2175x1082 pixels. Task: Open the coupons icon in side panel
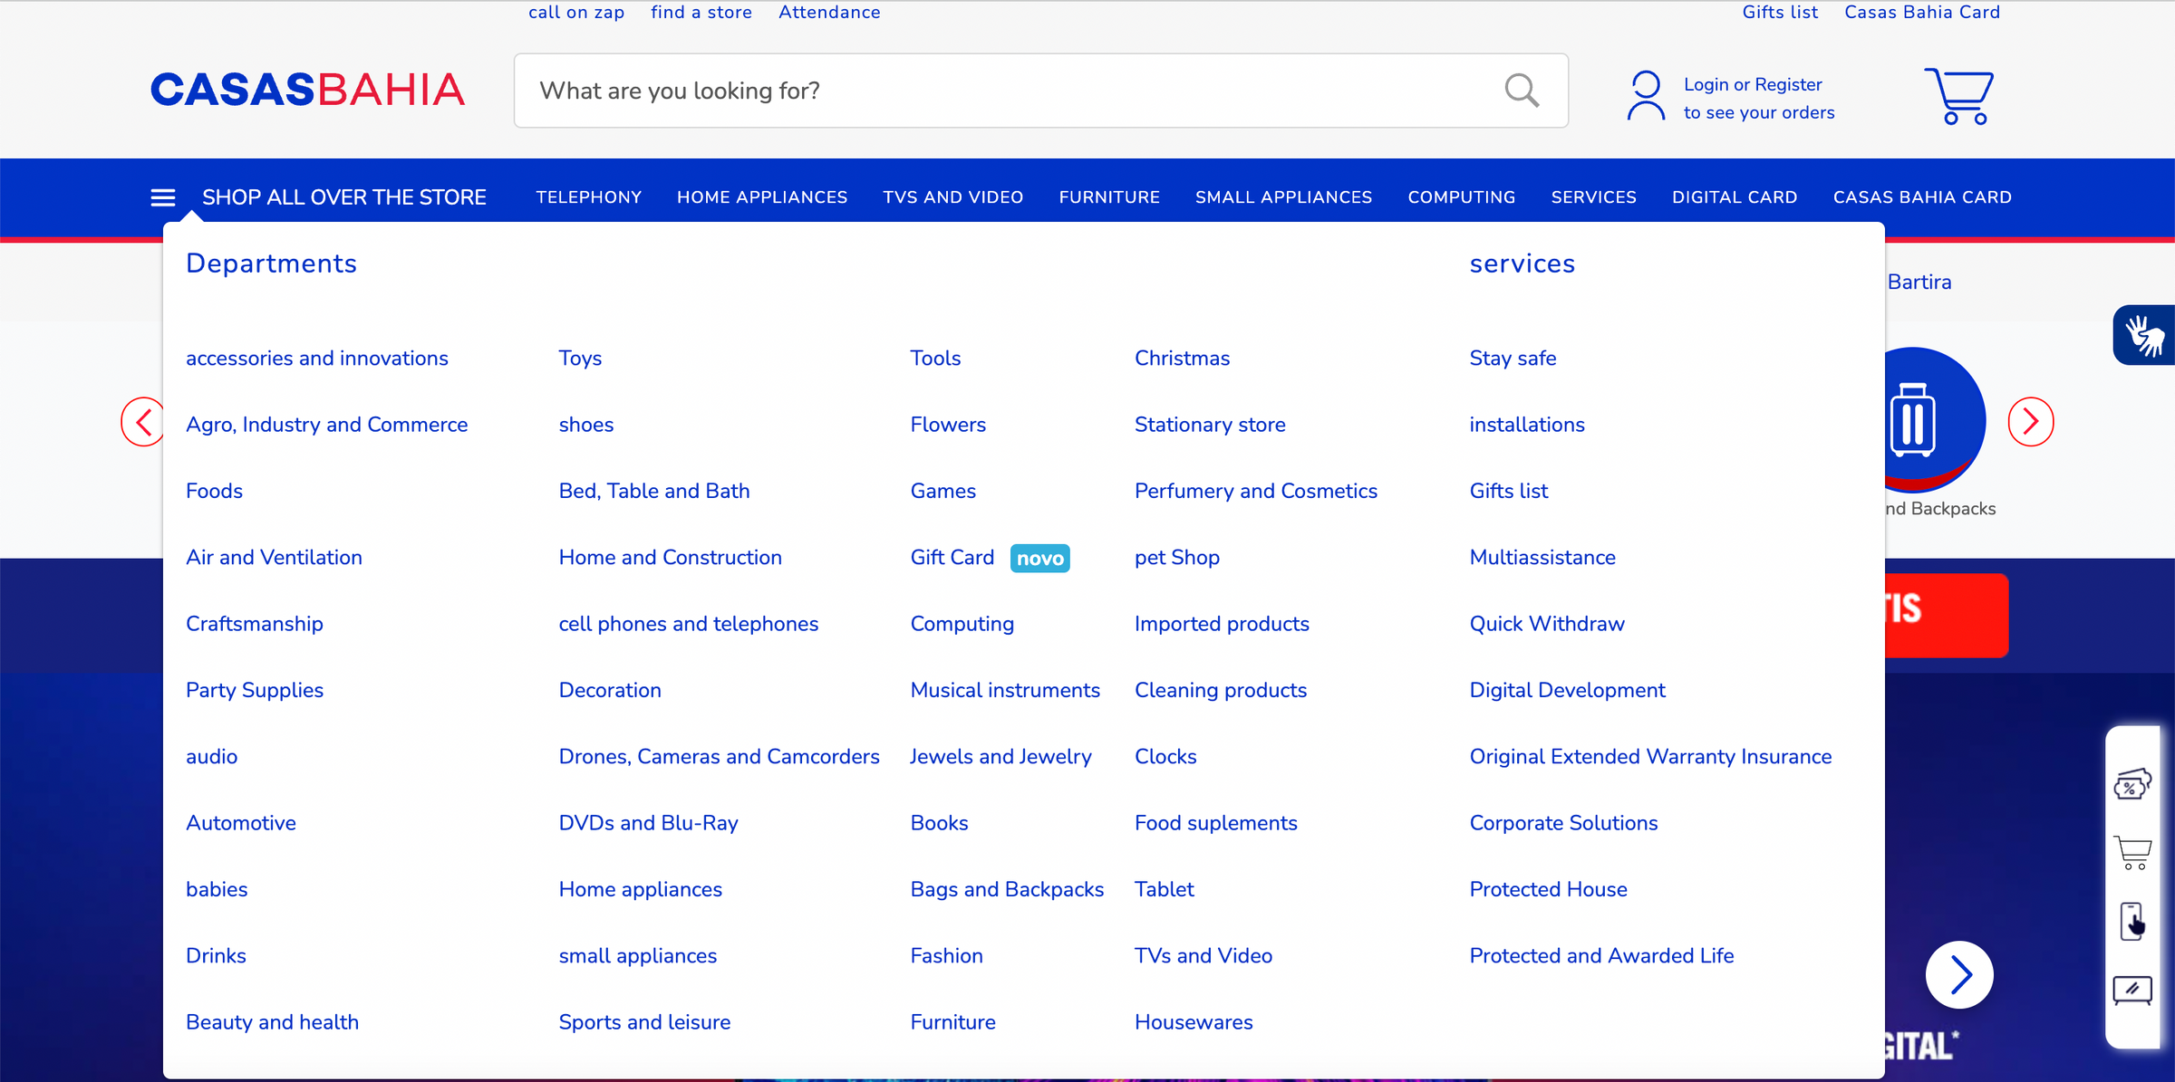tap(2132, 784)
